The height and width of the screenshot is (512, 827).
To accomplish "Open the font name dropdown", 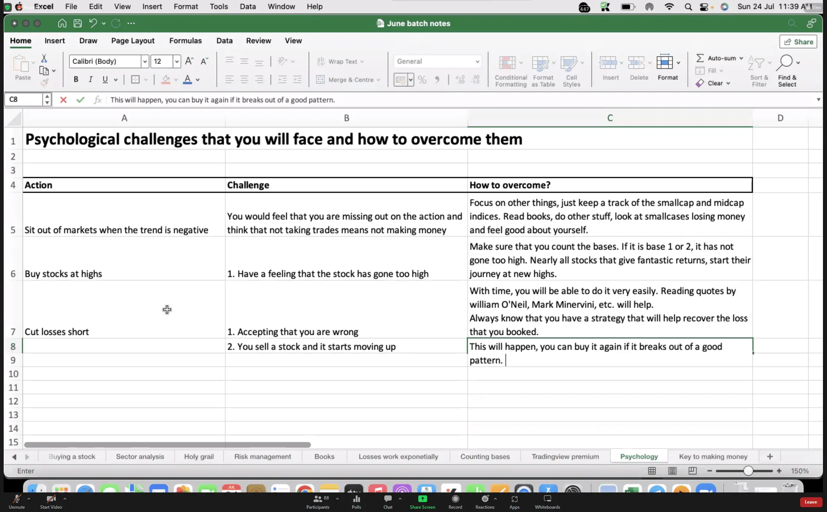I will click(145, 61).
